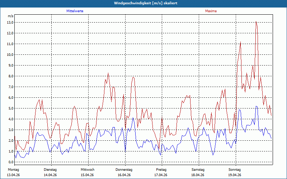
Task: Click the 1,0 y-axis value
Action: (x=11, y=151)
